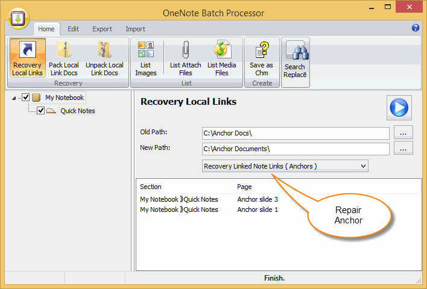
Task: Open List Media Files tool
Action: click(x=222, y=58)
